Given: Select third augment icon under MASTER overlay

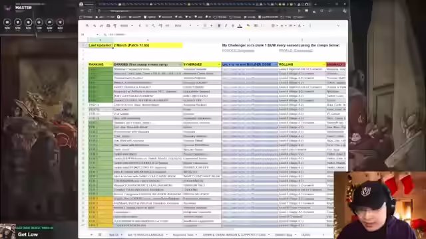Looking at the screenshot, I should coord(28,23).
